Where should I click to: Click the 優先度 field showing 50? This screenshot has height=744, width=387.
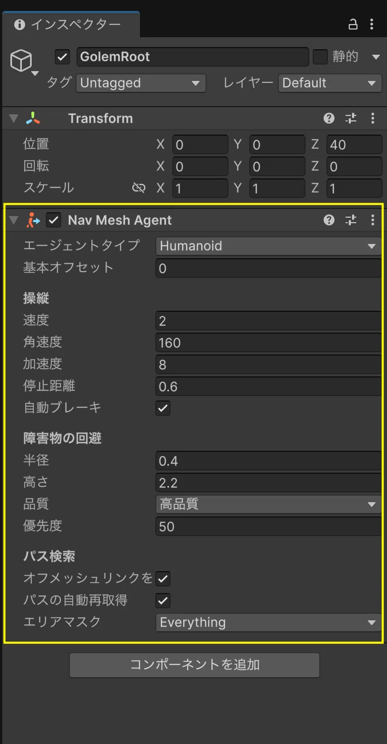click(268, 526)
